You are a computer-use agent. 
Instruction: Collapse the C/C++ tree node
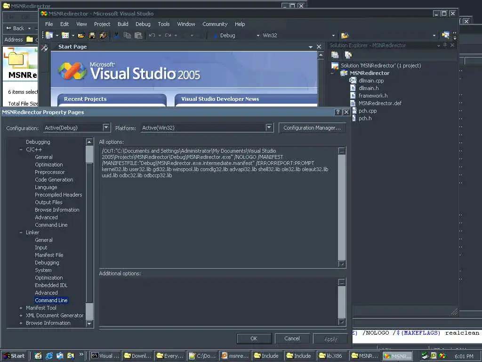click(x=21, y=149)
